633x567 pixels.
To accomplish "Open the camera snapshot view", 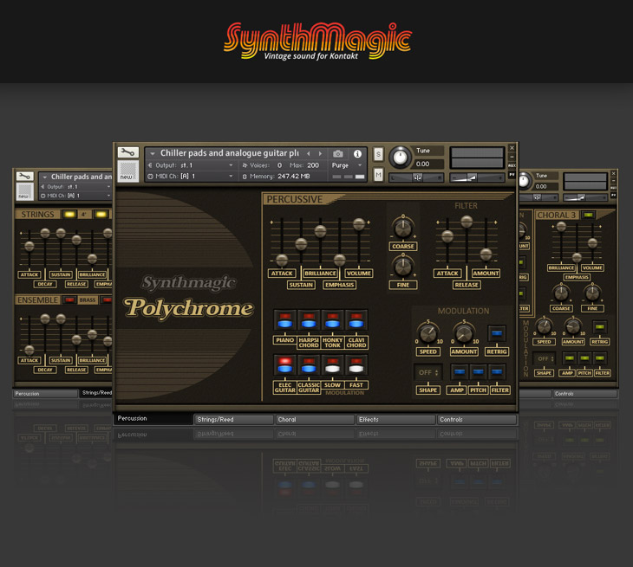I will (338, 153).
